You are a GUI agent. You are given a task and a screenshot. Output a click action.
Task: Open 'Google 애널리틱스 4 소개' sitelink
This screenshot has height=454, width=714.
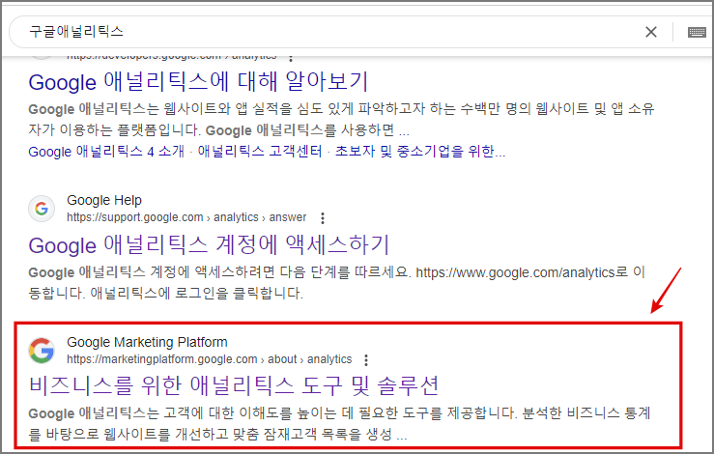click(x=106, y=152)
